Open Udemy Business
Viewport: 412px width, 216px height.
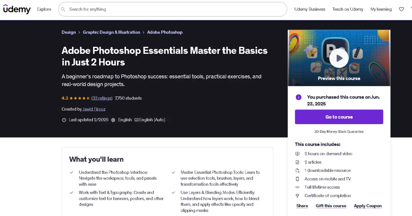click(x=310, y=9)
